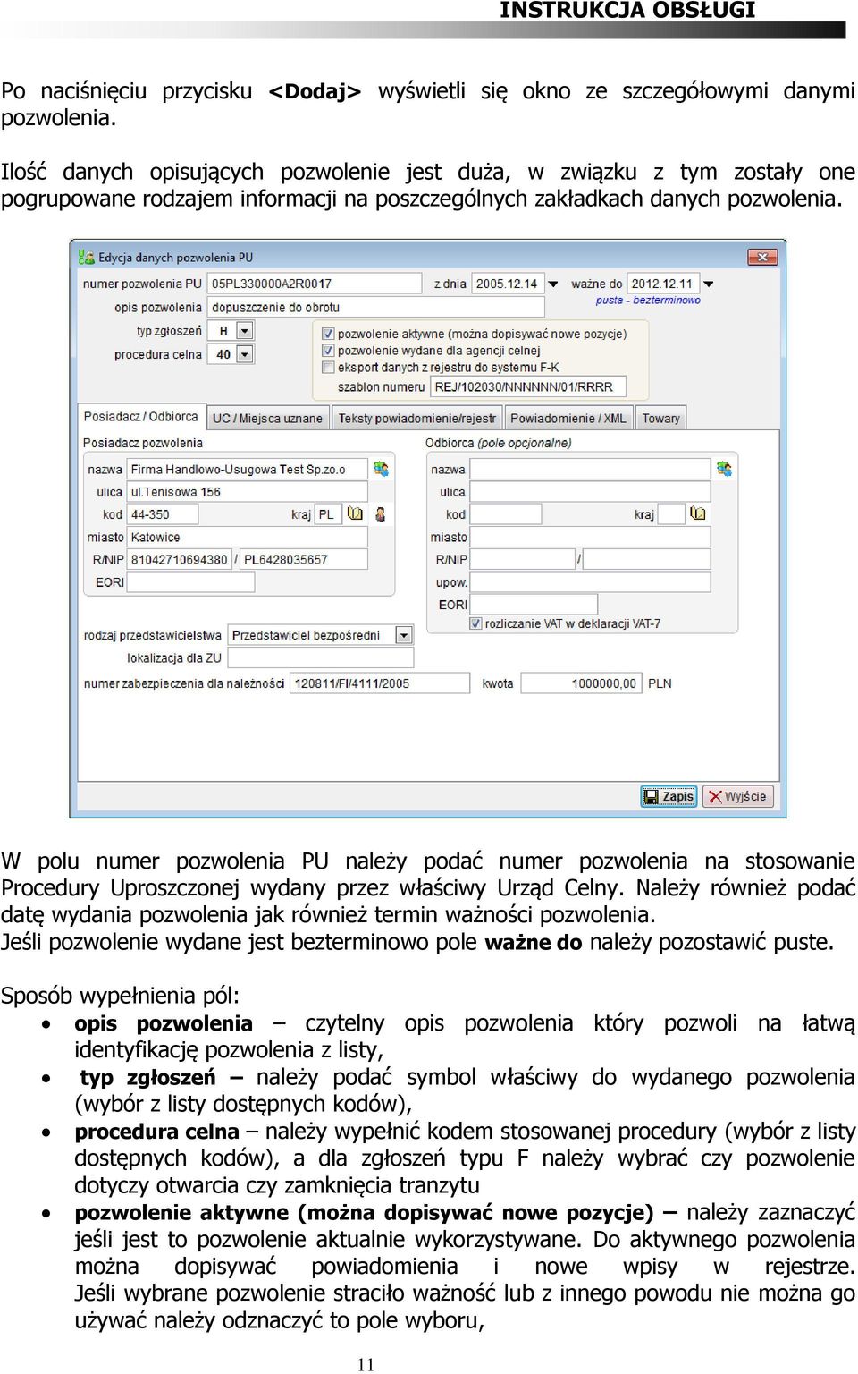
Task: Click the 'opis pozwolenia' field
Action: 376,307
